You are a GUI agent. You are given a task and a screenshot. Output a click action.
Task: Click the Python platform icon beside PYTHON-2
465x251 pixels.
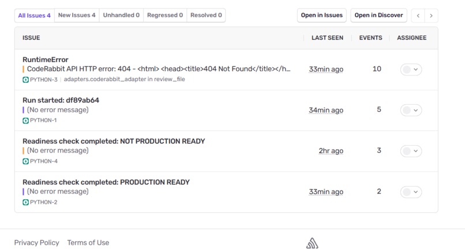pyautogui.click(x=25, y=202)
